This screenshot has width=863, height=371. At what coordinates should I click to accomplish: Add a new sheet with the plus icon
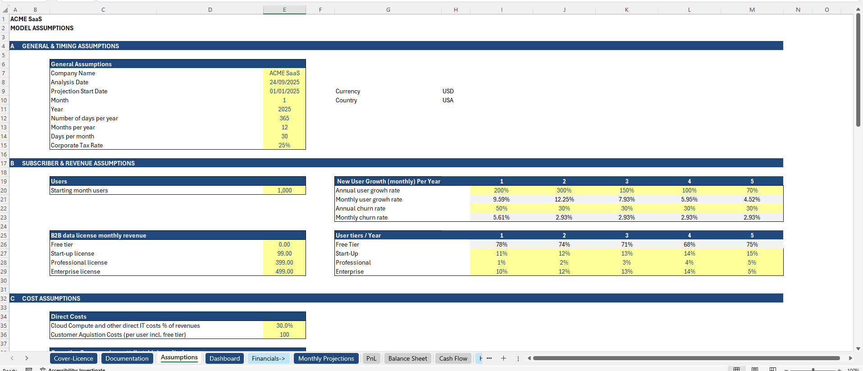point(503,358)
